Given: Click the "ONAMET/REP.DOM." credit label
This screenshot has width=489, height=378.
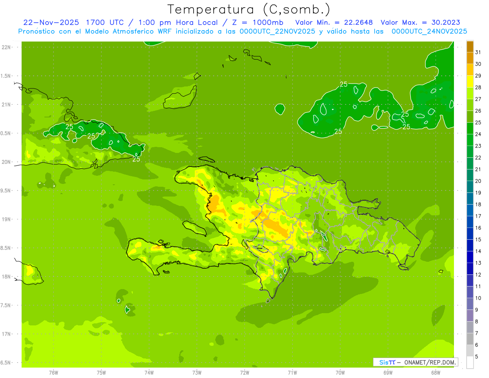Looking at the screenshot, I should (x=430, y=362).
